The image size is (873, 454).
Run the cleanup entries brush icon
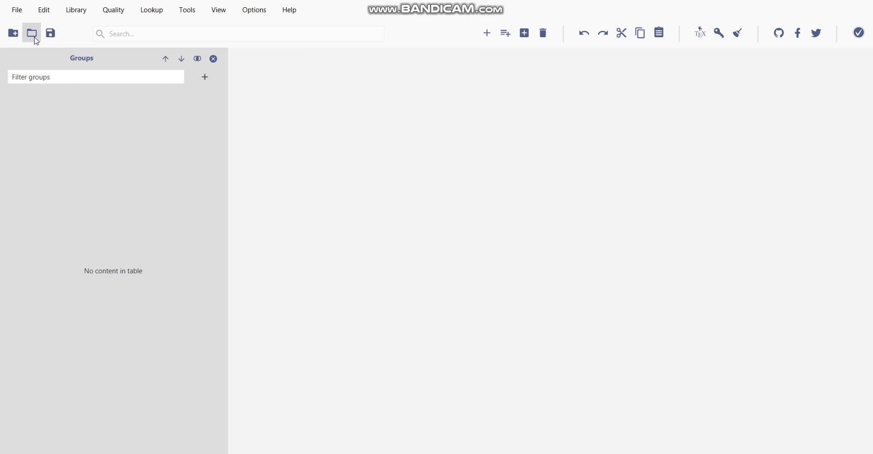[738, 33]
